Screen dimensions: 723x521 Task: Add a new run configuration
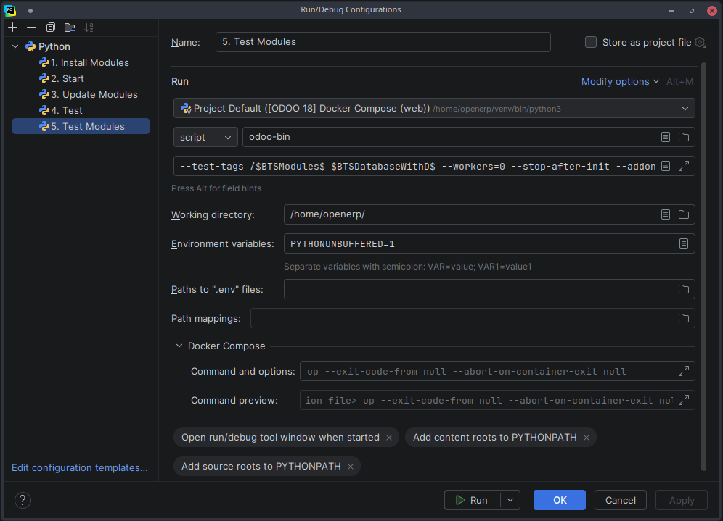coord(12,28)
